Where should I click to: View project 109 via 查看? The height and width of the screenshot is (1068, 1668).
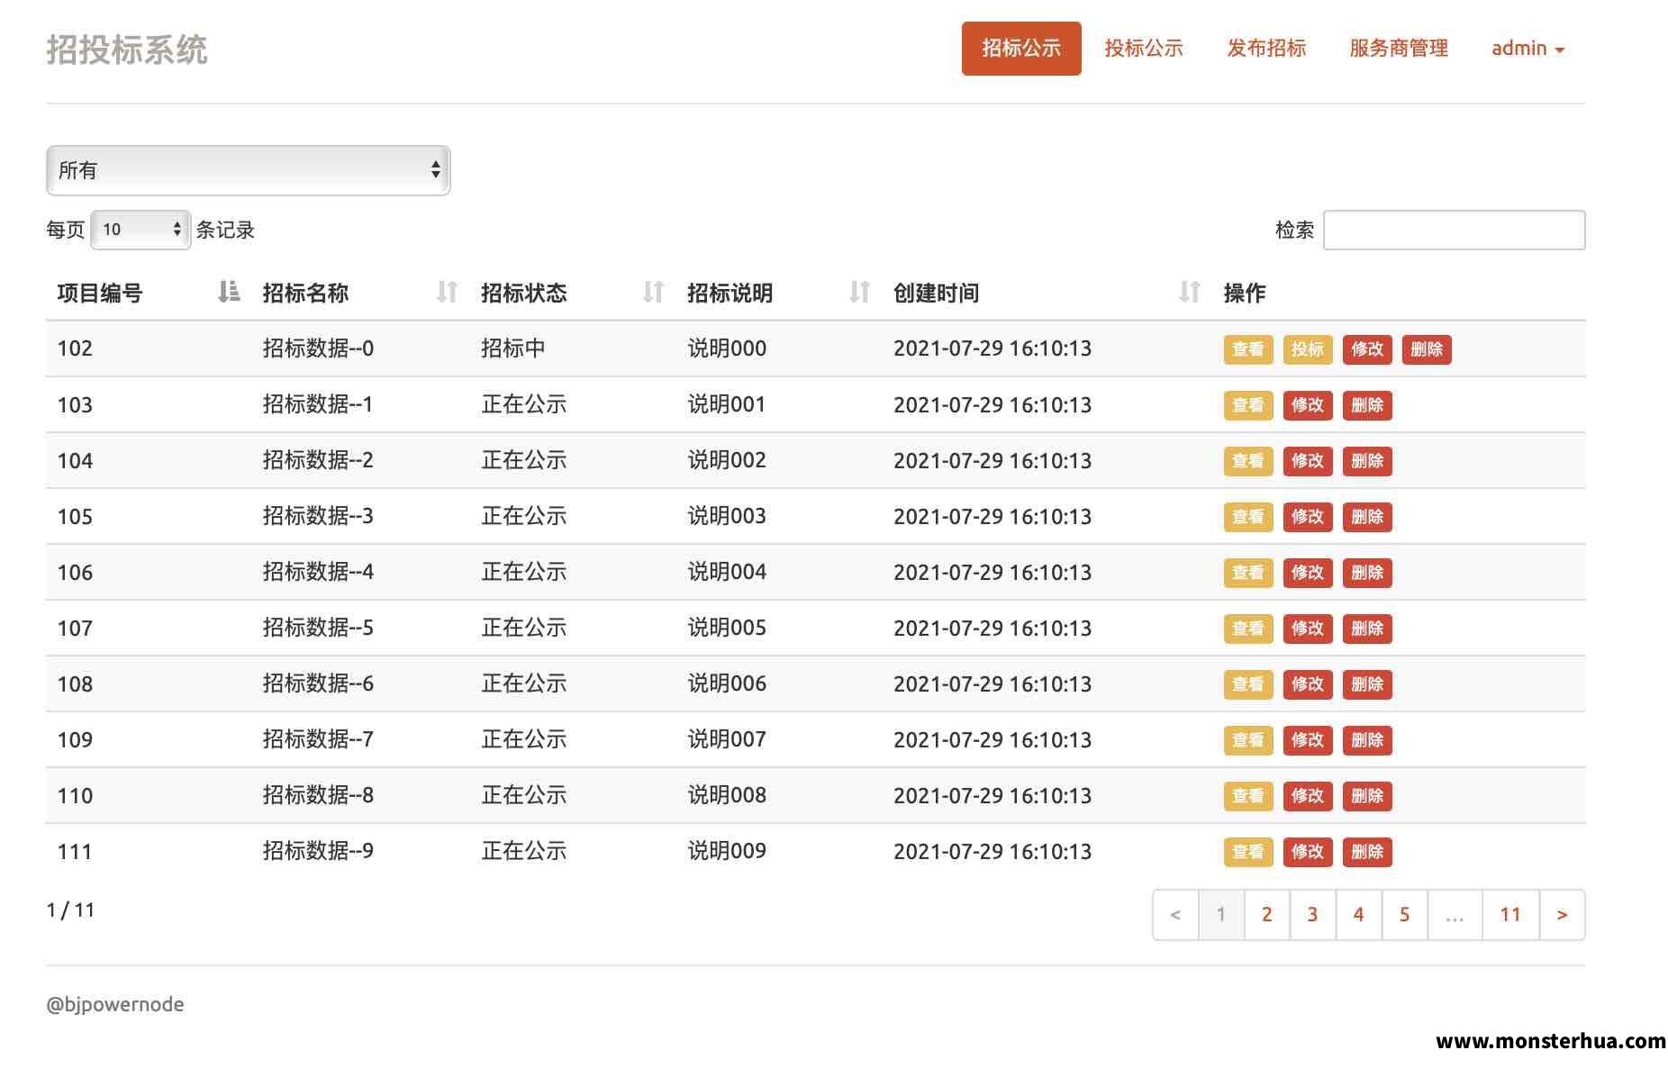click(x=1247, y=740)
